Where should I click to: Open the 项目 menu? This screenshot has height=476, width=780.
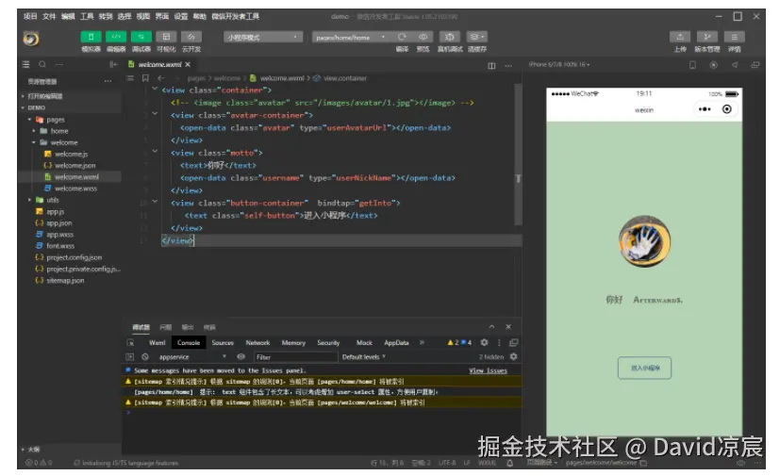(30, 16)
